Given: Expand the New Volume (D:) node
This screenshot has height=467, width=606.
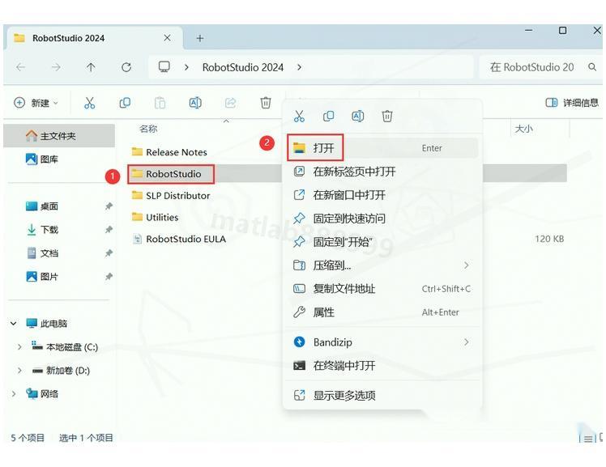Looking at the screenshot, I should click(19, 371).
